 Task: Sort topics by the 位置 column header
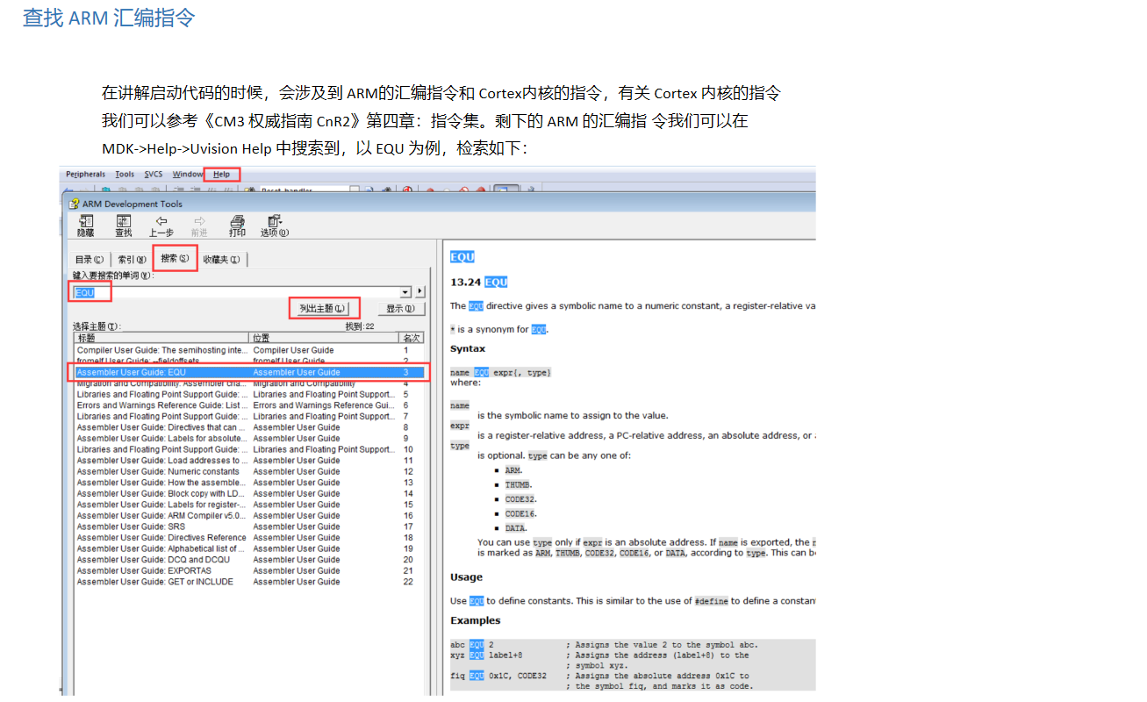pyautogui.click(x=325, y=338)
